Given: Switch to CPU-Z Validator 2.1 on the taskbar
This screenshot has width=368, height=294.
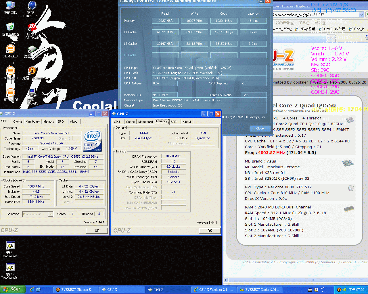Looking at the screenshot, I should tap(214, 290).
